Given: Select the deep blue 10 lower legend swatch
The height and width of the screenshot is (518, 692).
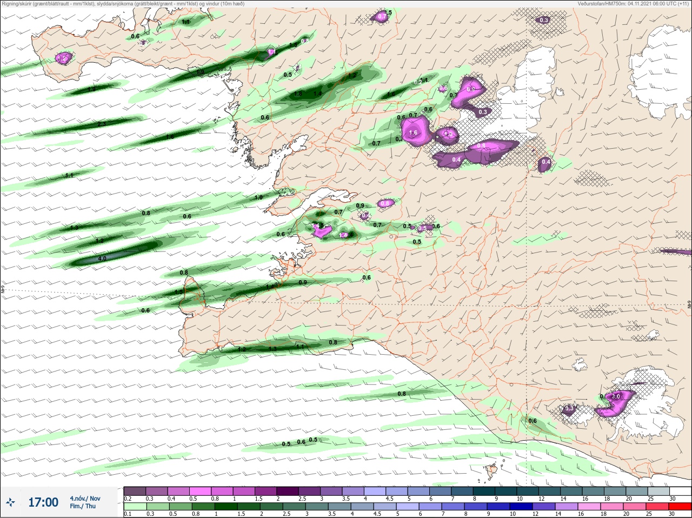Looking at the screenshot, I should 520,507.
